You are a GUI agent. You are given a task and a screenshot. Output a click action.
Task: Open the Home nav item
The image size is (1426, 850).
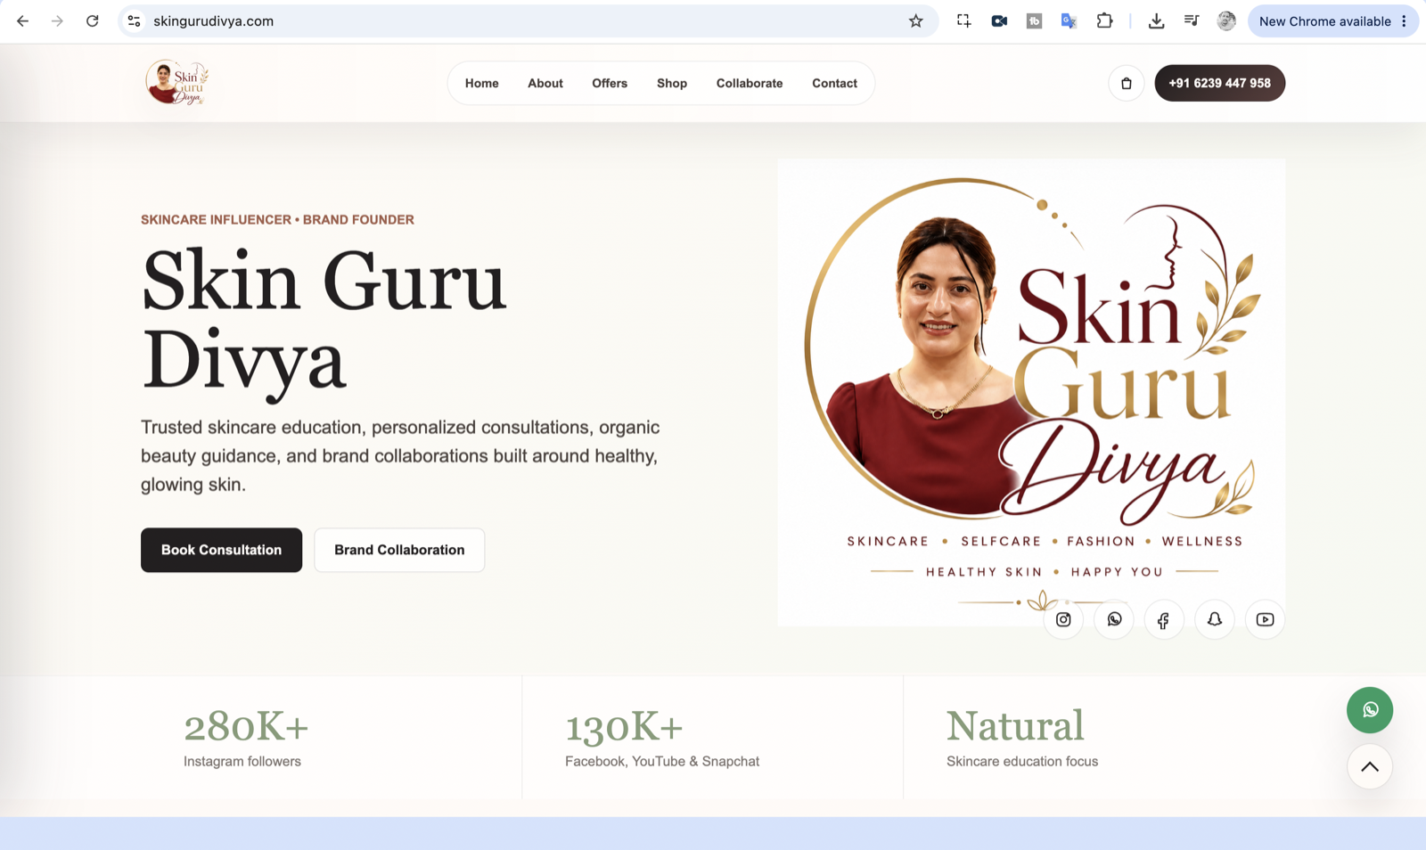pos(481,83)
